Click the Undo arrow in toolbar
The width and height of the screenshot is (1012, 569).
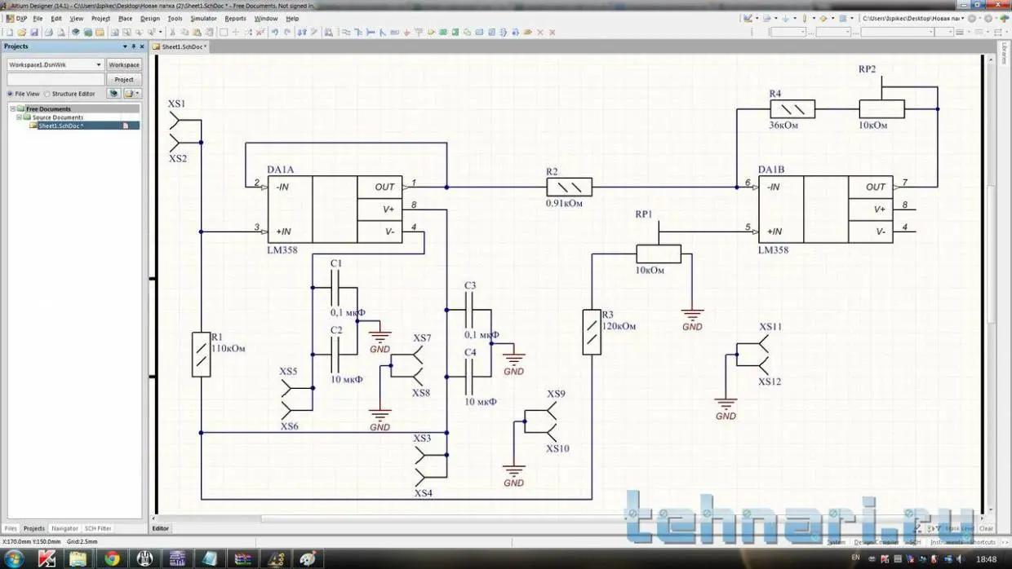coord(275,33)
